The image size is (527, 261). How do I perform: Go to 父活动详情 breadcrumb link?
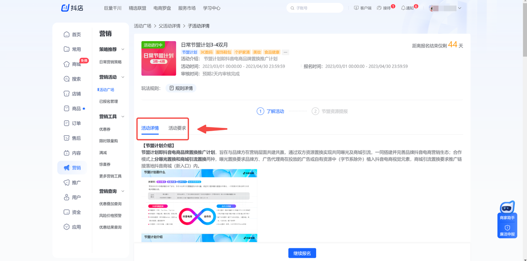(x=170, y=26)
